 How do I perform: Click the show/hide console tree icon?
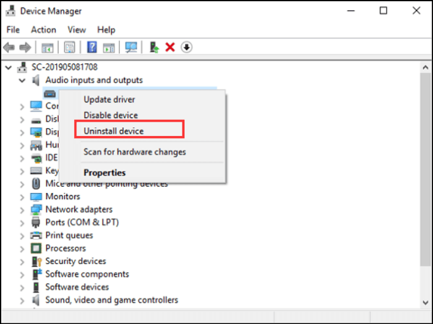pyautogui.click(x=48, y=48)
